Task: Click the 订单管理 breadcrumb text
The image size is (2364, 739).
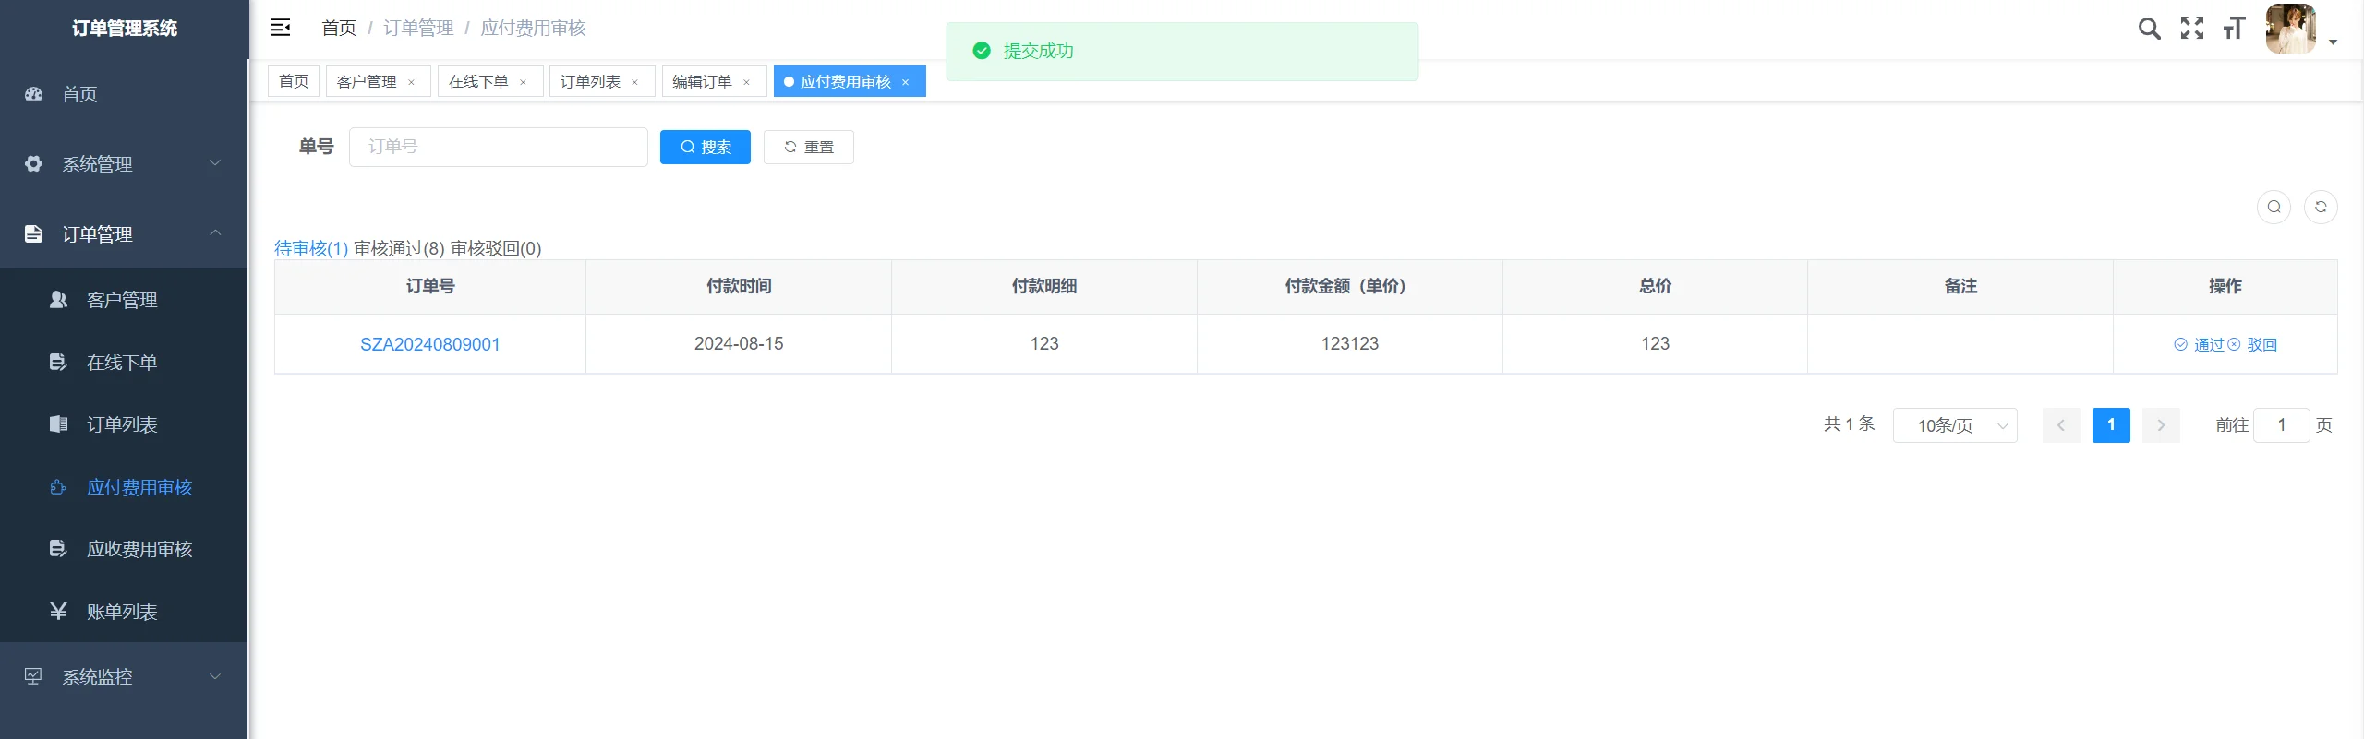Action: coord(418,28)
